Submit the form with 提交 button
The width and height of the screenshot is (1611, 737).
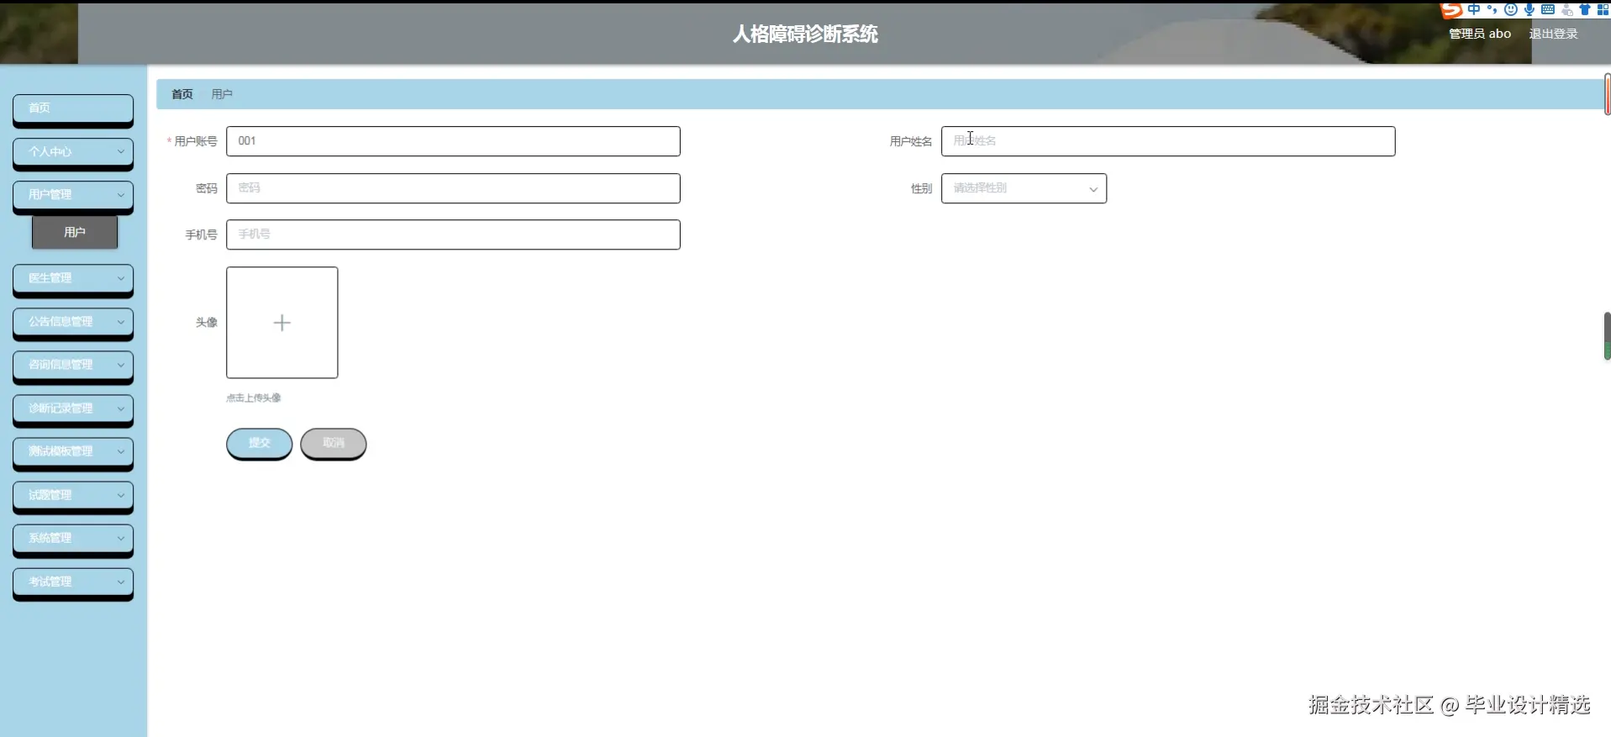point(259,443)
